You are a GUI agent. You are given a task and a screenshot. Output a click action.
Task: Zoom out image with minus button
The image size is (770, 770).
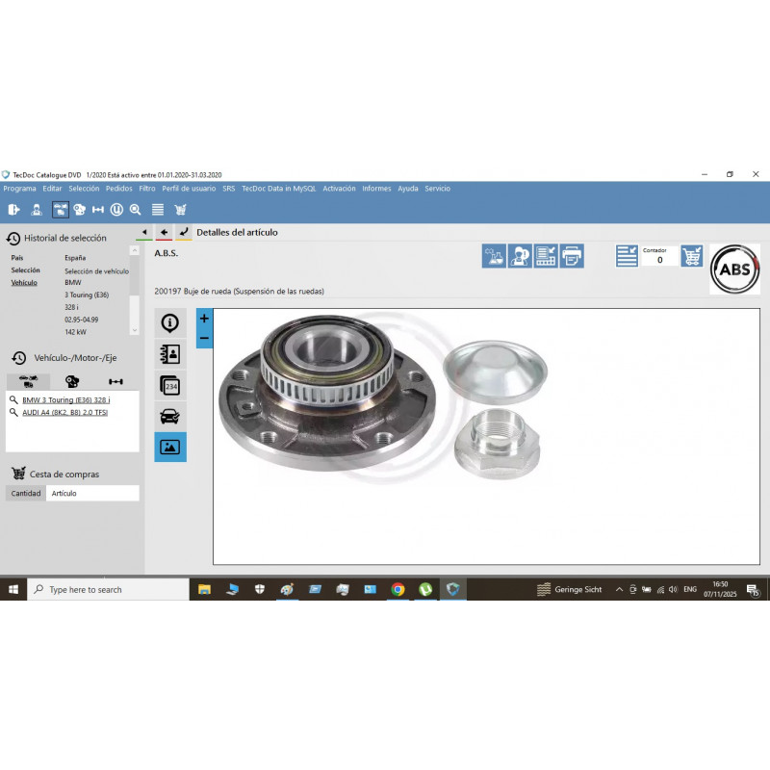204,338
